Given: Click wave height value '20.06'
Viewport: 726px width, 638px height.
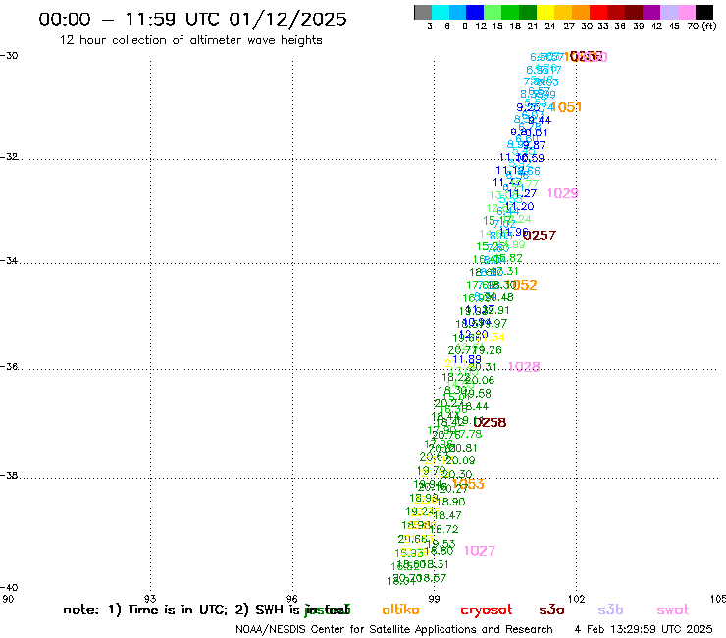Looking at the screenshot, I should pyautogui.click(x=480, y=380).
